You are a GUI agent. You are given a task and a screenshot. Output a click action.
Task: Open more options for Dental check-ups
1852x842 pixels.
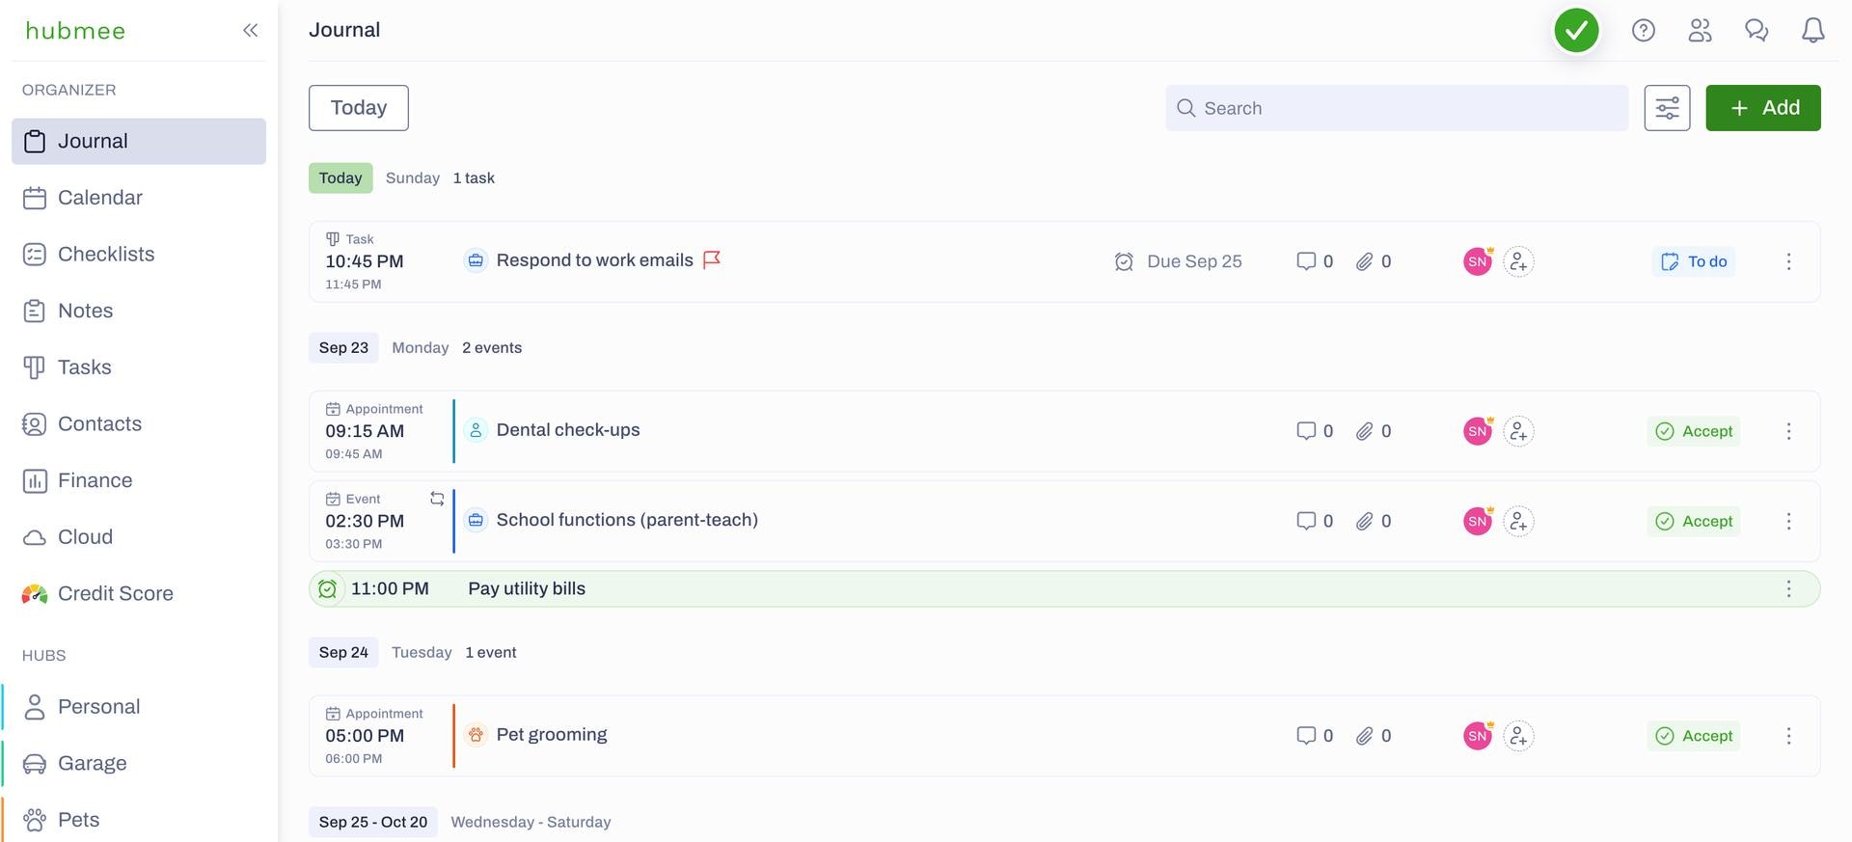(x=1788, y=431)
